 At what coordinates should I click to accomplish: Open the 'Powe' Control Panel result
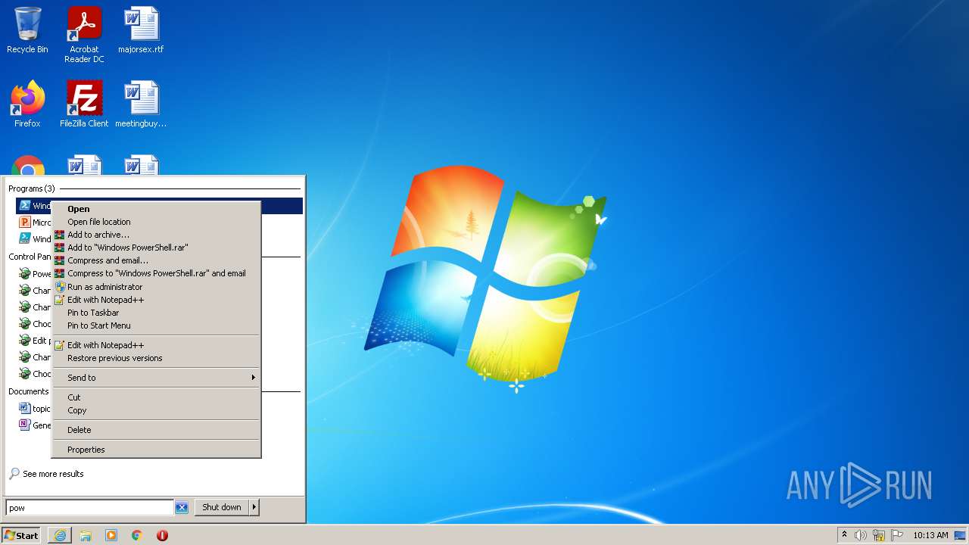(x=35, y=273)
